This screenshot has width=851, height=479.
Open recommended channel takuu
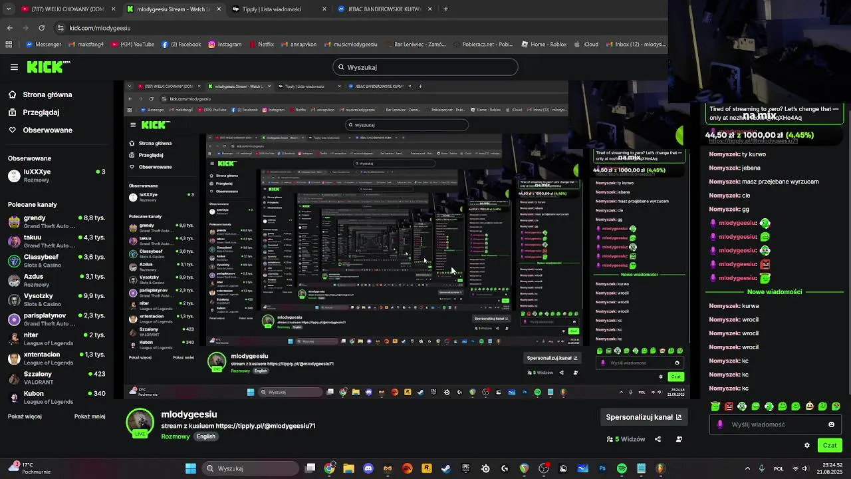pyautogui.click(x=57, y=241)
